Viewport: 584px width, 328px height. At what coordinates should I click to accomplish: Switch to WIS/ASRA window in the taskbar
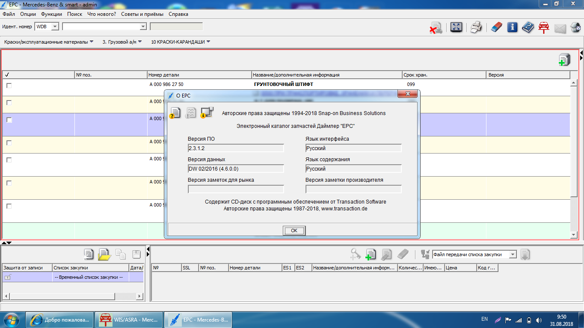(129, 319)
